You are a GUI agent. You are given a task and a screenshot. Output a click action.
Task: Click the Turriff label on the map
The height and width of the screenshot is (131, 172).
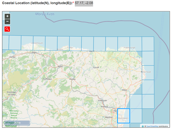[96, 68]
